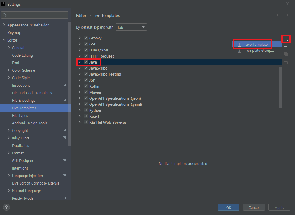This screenshot has height=215, width=295.
Task: Focus the settings search field
Action: (35, 15)
